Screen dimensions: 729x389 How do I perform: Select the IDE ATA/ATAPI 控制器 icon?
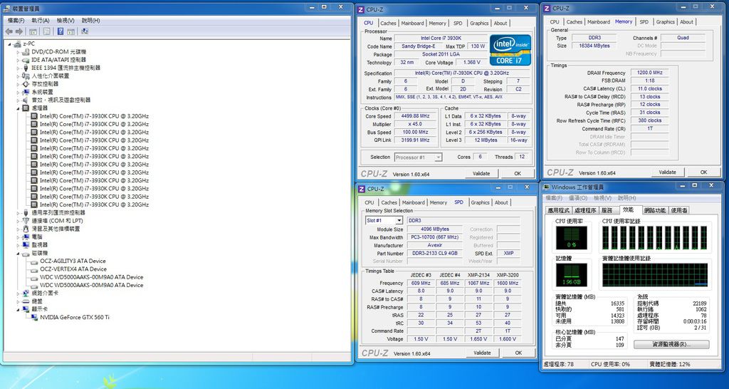[x=26, y=60]
